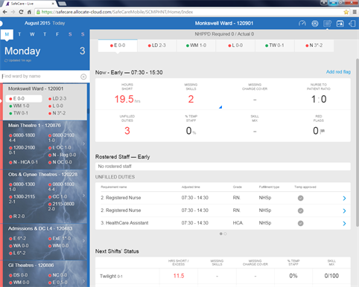Select Tuesday day tab next to Monday
The height and width of the screenshot is (287, 359).
19,34
